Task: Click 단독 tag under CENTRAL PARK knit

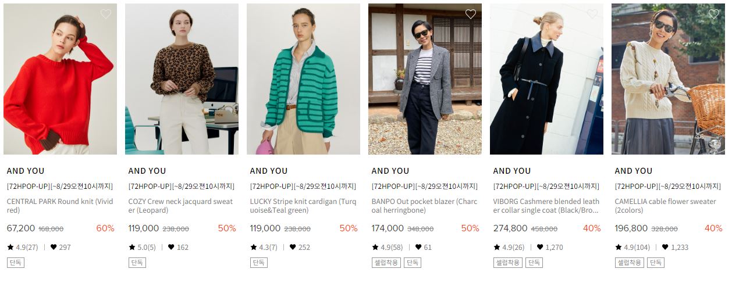Action: click(16, 263)
